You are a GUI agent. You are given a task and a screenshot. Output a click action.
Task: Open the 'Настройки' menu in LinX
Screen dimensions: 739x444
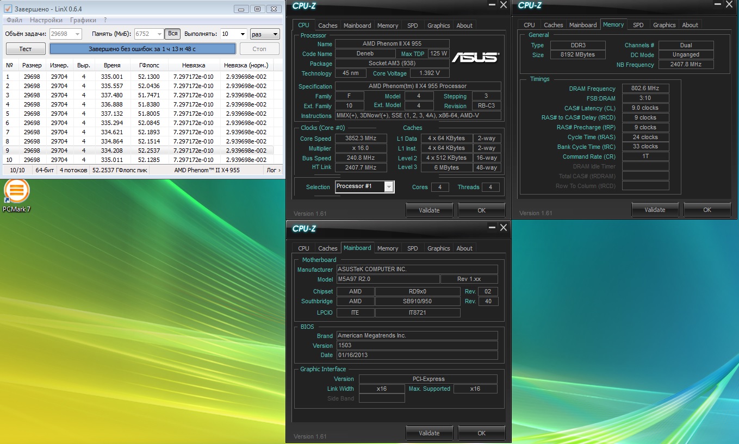[46, 20]
